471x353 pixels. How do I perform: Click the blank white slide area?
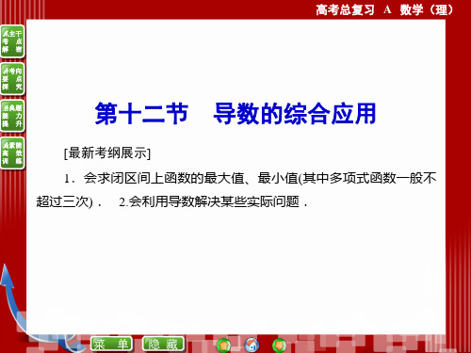pyautogui.click(x=235, y=270)
